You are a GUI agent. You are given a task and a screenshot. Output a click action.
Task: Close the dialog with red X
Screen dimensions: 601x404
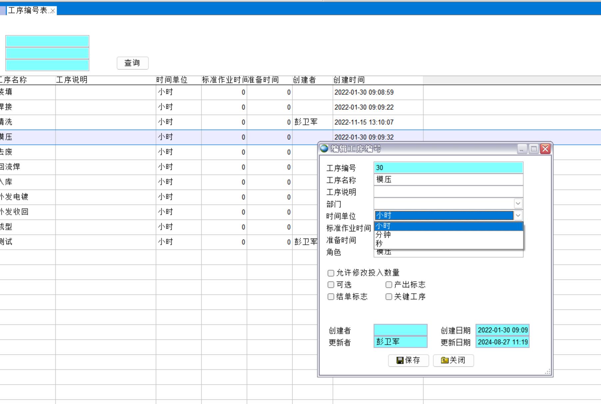pos(545,149)
